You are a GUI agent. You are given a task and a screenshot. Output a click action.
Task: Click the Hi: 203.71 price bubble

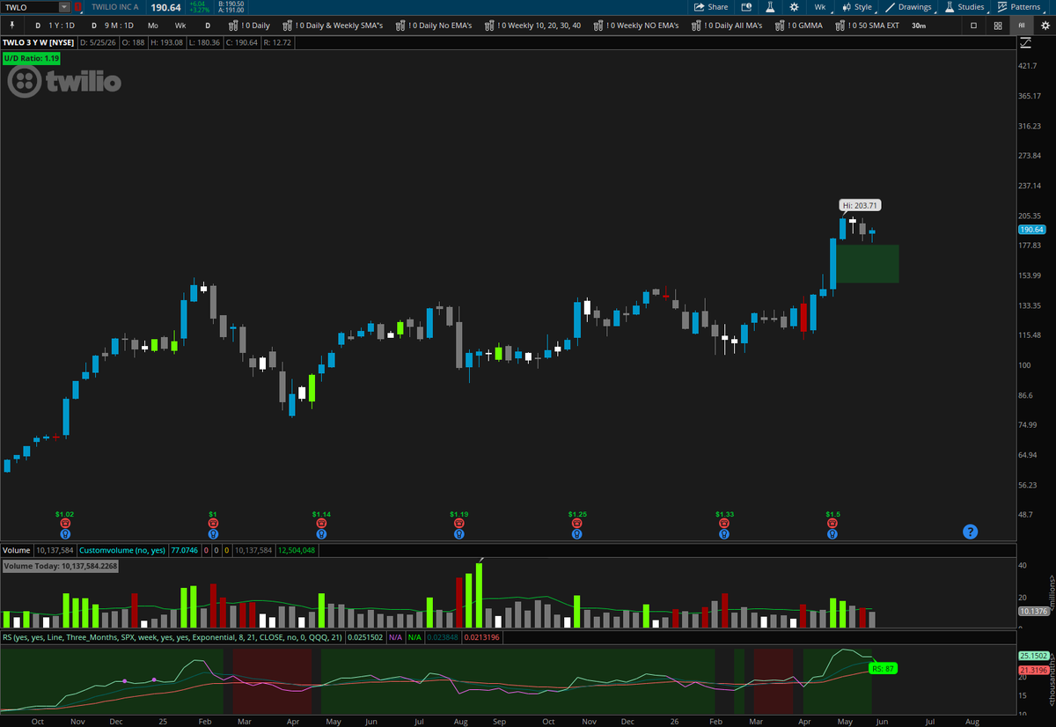pos(860,205)
